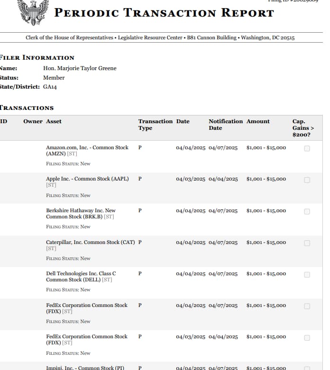Image resolution: width=330 pixels, height=370 pixels.
Task: Click the Amazon.com, Inc. Common Stock entry
Action: (87, 151)
